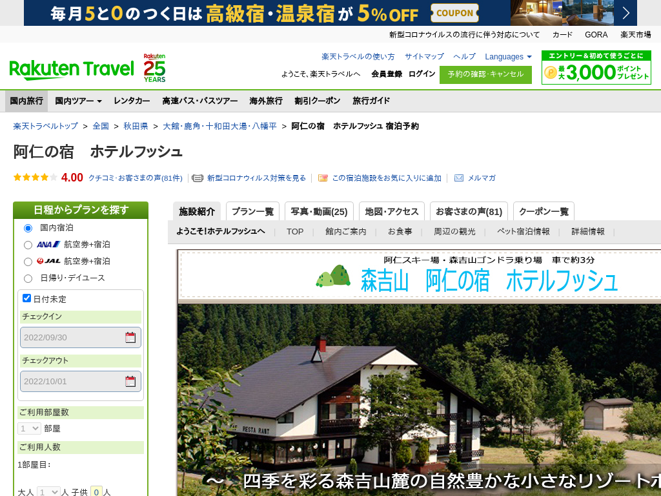Click the hotel building photo
Viewport: 661px width, 496px height.
[x=419, y=400]
